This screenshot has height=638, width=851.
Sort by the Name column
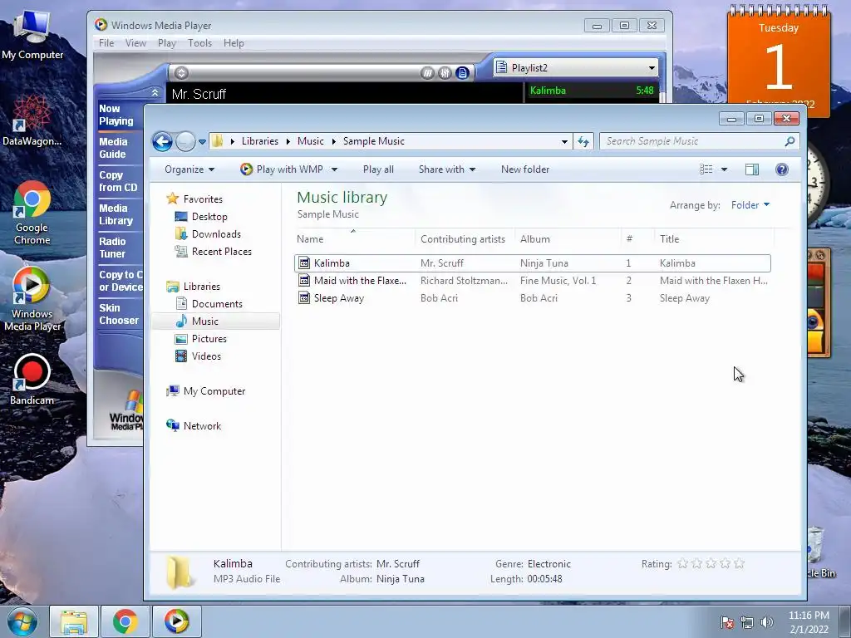tap(355, 238)
